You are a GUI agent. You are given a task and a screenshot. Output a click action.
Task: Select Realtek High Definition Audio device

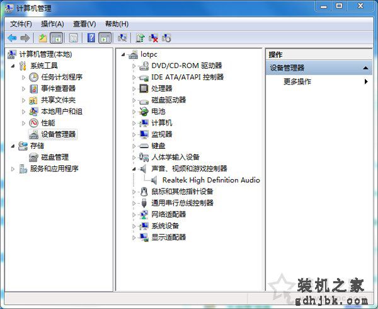click(x=211, y=180)
